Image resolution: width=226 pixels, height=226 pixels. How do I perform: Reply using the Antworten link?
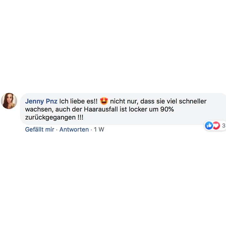click(x=74, y=129)
